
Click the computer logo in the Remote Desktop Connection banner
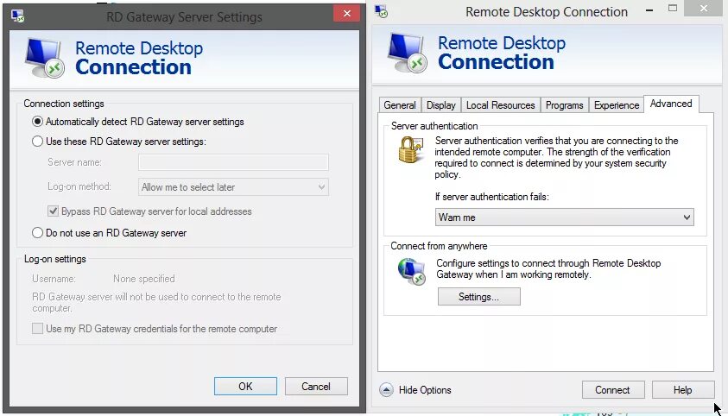(x=407, y=53)
